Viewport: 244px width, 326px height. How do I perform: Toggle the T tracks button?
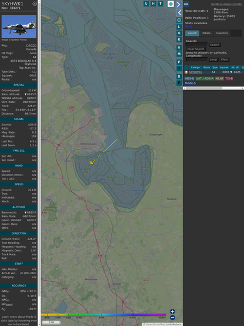[160, 4]
